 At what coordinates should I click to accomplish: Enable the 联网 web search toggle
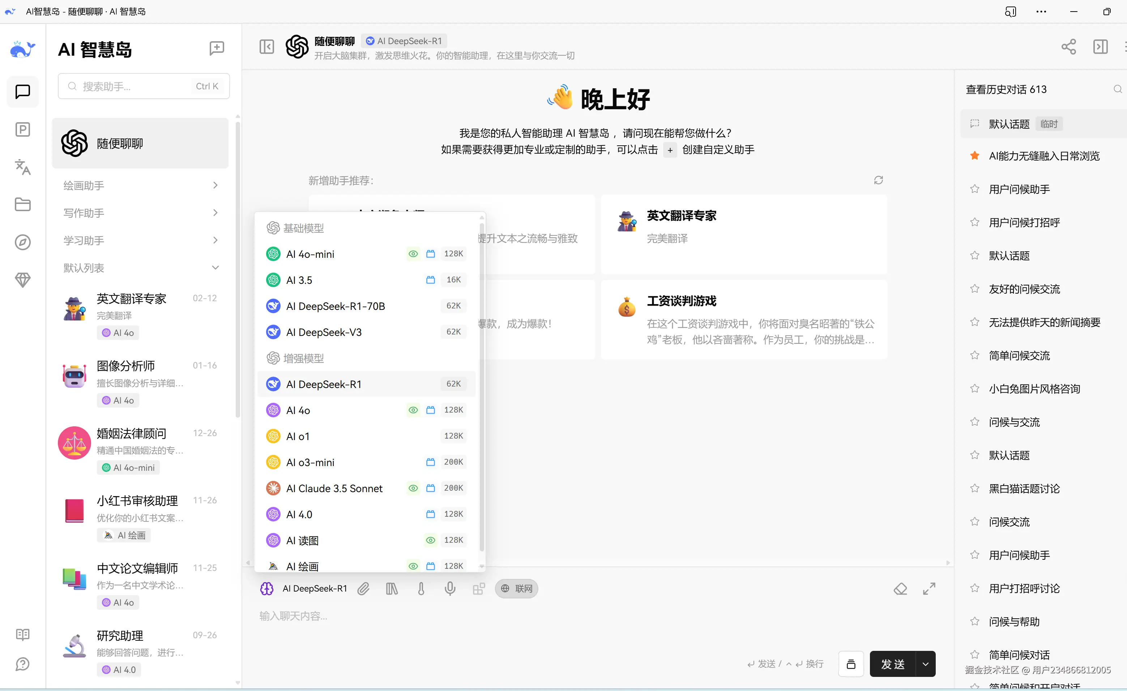point(516,589)
